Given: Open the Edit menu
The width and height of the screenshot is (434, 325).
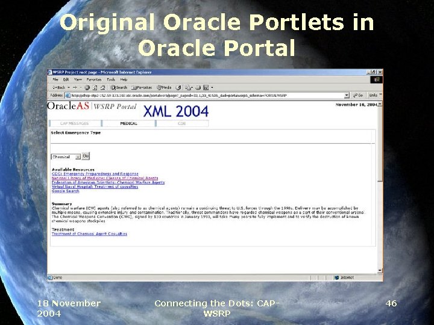Looking at the screenshot, I should (66, 79).
